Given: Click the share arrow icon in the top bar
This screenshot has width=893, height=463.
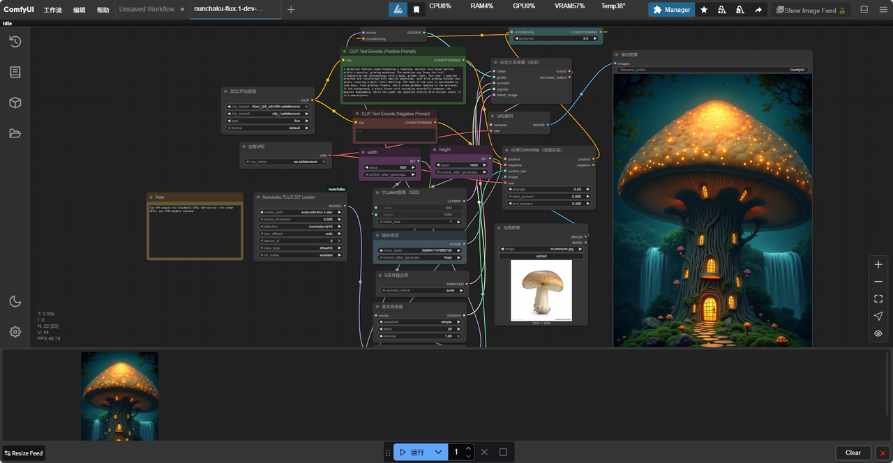Looking at the screenshot, I should (758, 10).
